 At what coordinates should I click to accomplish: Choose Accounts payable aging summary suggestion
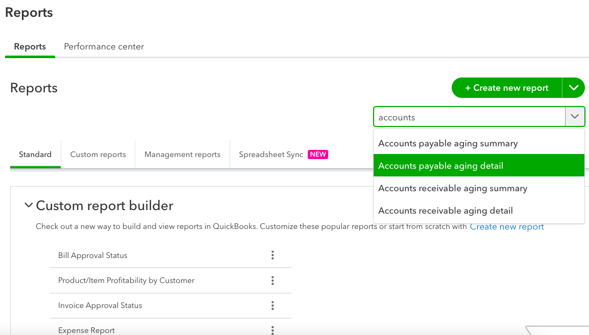coord(448,144)
